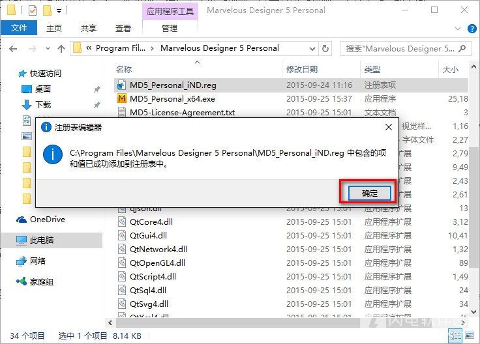Sort by the 名称 column header
The width and height of the screenshot is (480, 344).
(124, 70)
